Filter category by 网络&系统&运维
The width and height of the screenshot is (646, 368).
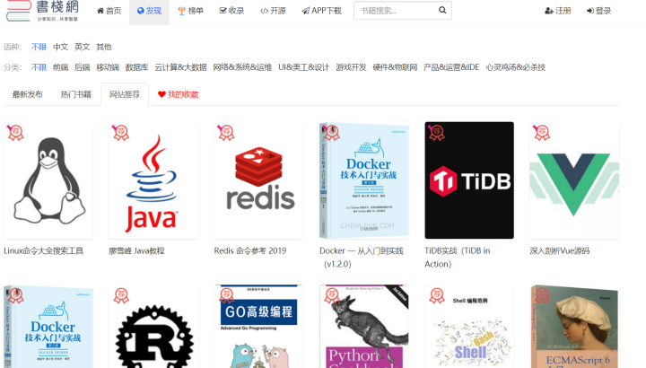242,67
